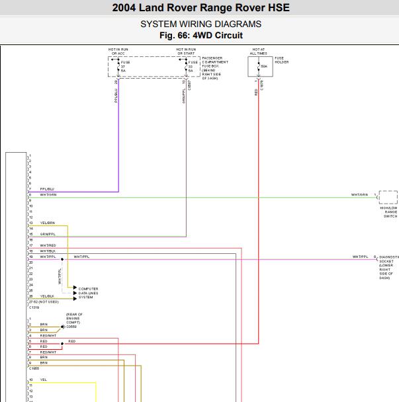
Task: Click the C1855 connector label
Action: [34, 368]
